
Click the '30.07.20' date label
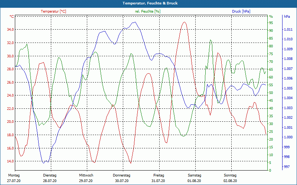[122, 181]
